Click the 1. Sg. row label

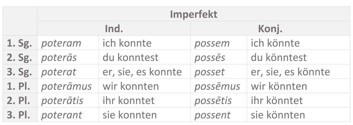tap(20, 43)
